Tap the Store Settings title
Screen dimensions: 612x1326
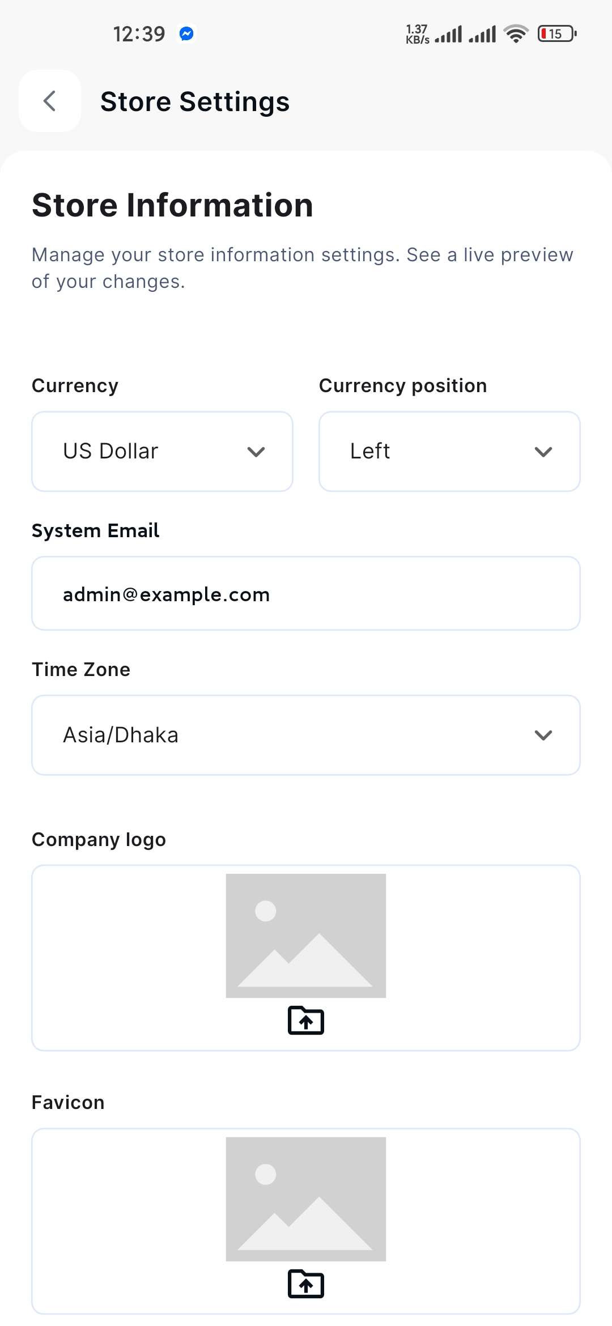(x=195, y=102)
